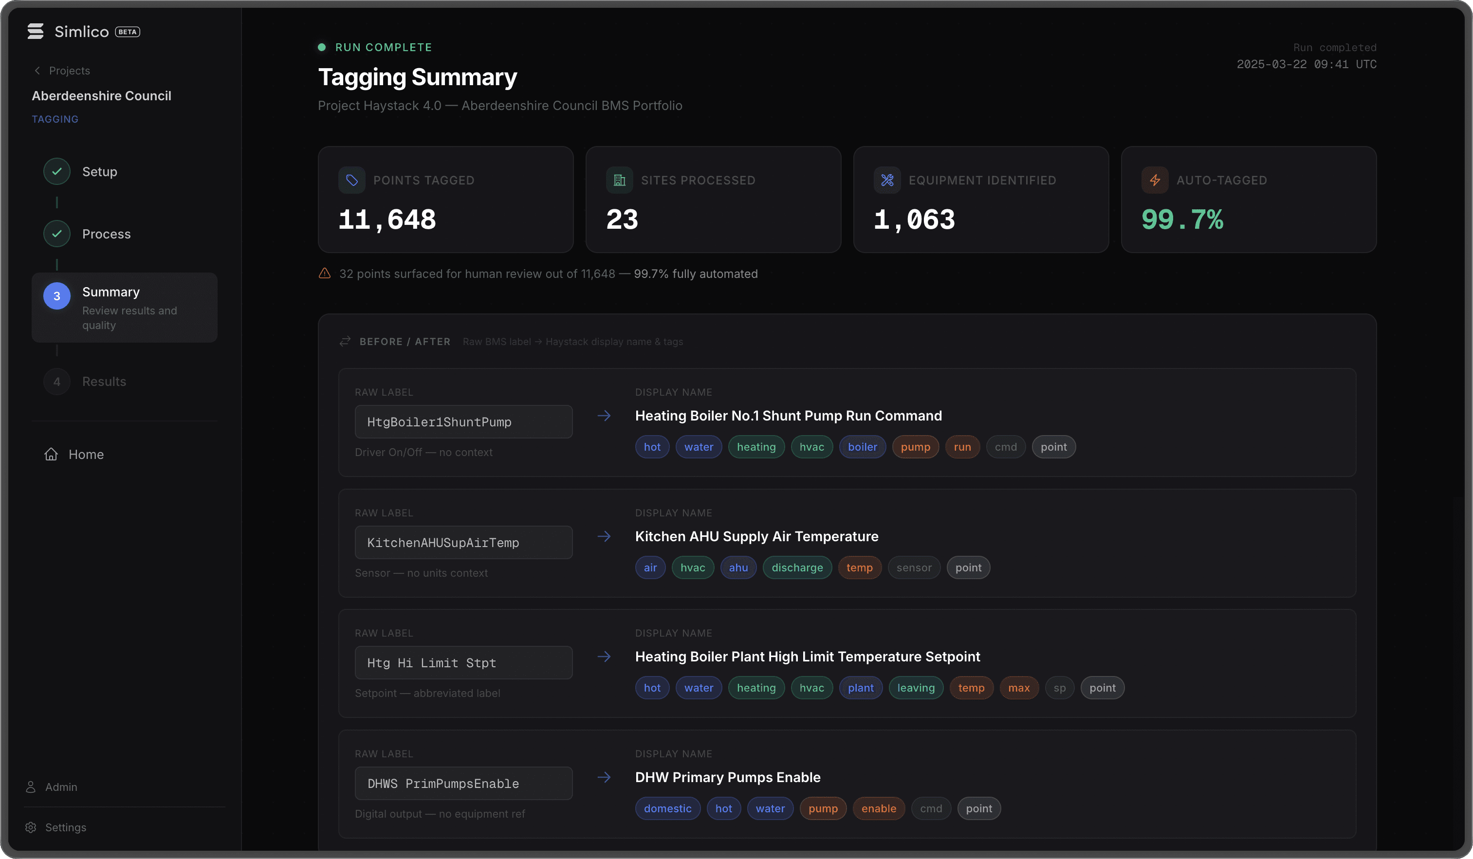Switch to the Results step
Image resolution: width=1473 pixels, height=859 pixels.
click(x=104, y=382)
